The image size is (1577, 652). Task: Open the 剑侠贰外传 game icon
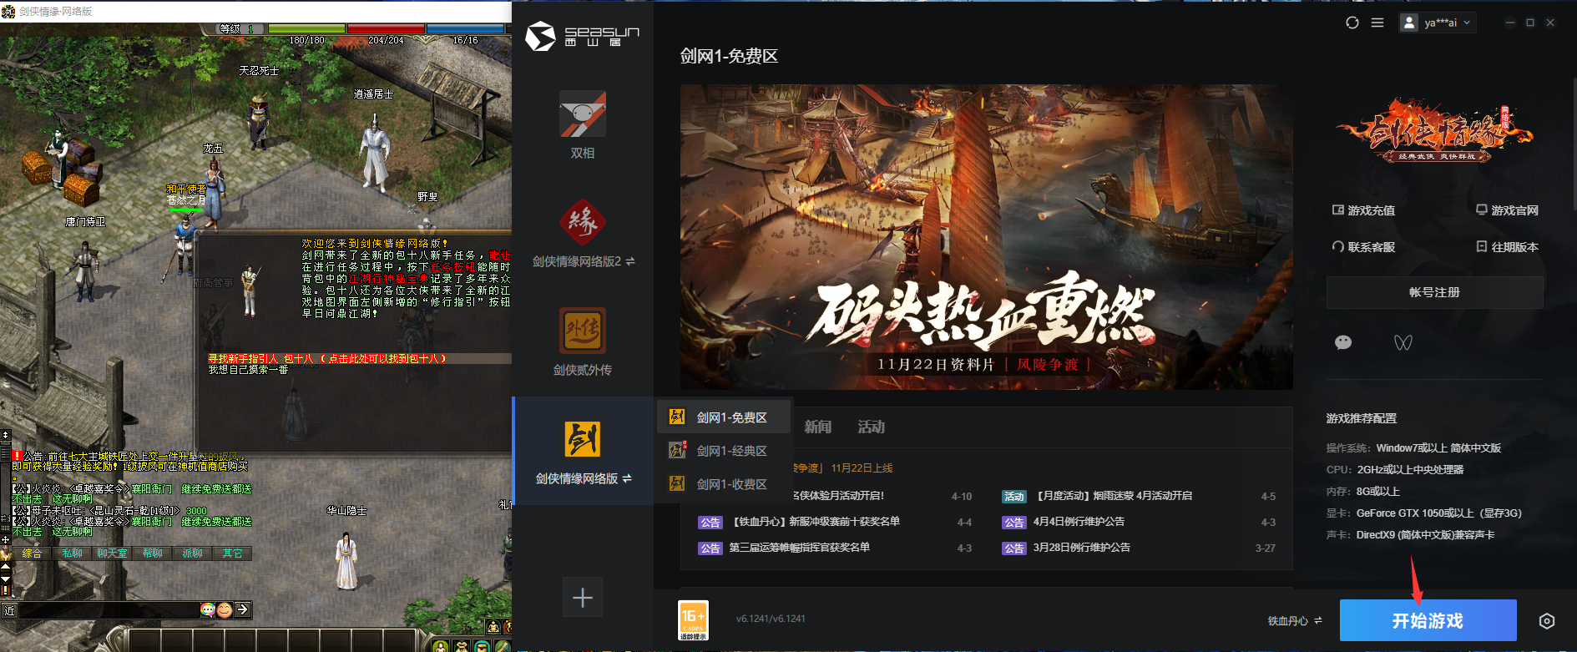583,331
